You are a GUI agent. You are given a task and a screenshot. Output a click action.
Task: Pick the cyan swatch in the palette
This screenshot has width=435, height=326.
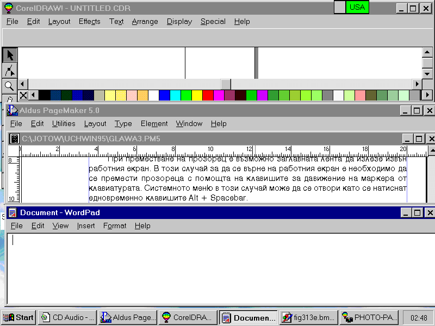coord(175,96)
